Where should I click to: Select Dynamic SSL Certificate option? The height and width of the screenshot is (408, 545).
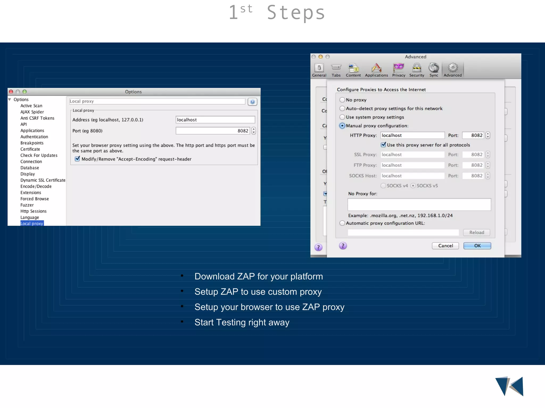pyautogui.click(x=43, y=180)
